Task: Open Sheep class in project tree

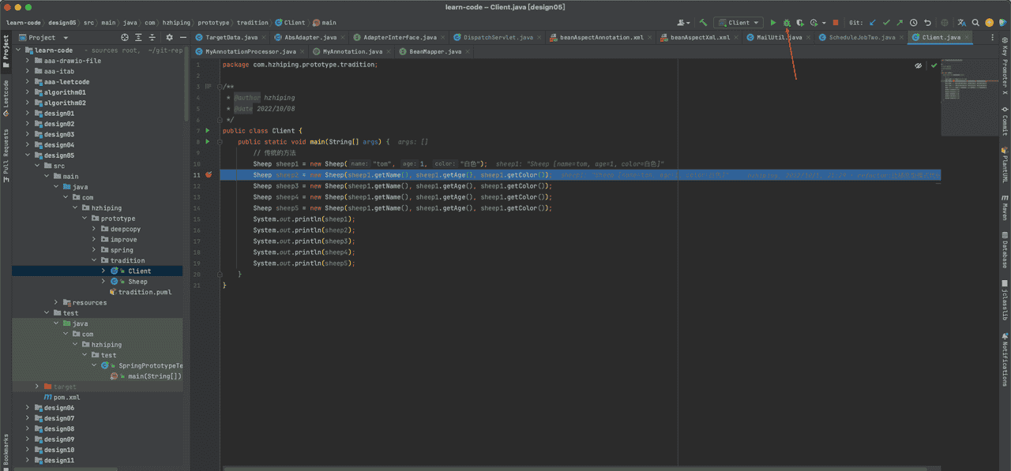Action: [137, 282]
